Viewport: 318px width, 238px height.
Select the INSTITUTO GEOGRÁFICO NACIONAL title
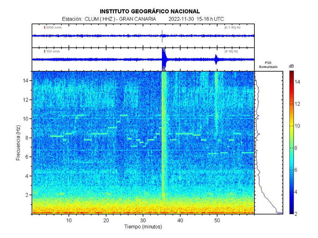click(150, 11)
